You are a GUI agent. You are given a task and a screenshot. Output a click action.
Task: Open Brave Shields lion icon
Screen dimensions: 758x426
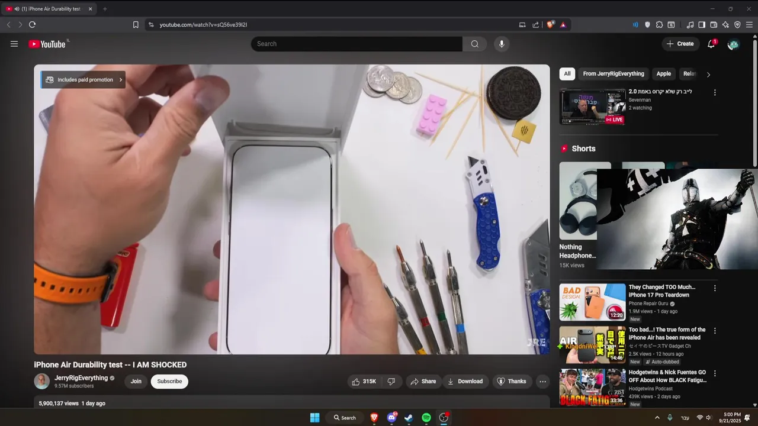[550, 25]
